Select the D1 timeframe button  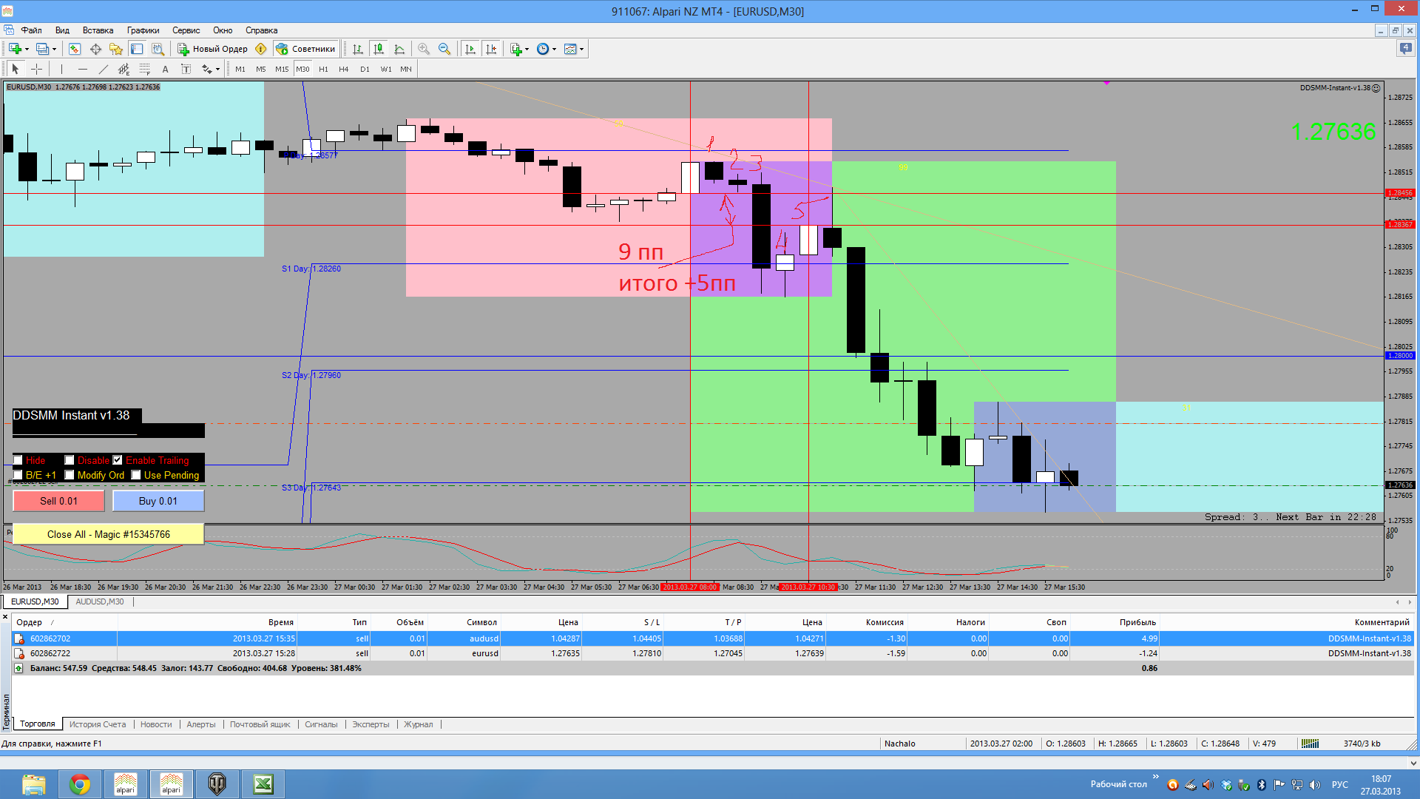365,69
